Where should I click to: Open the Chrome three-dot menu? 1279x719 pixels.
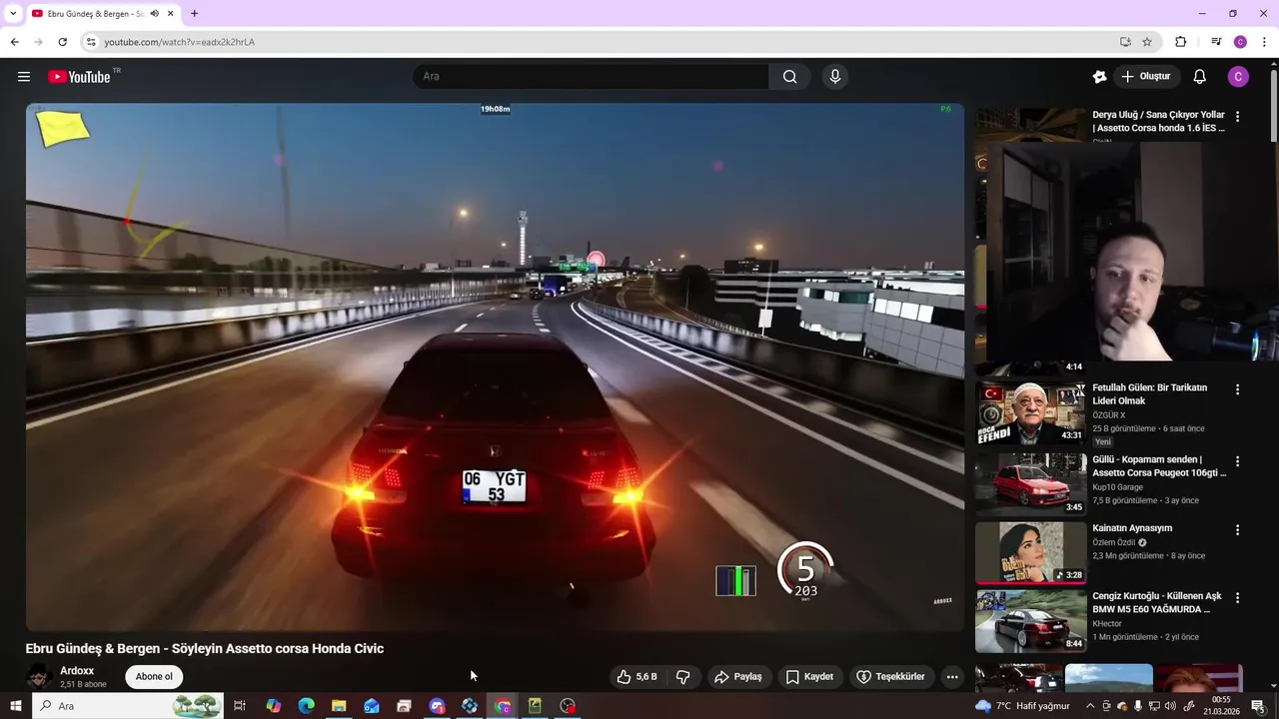coord(1264,42)
